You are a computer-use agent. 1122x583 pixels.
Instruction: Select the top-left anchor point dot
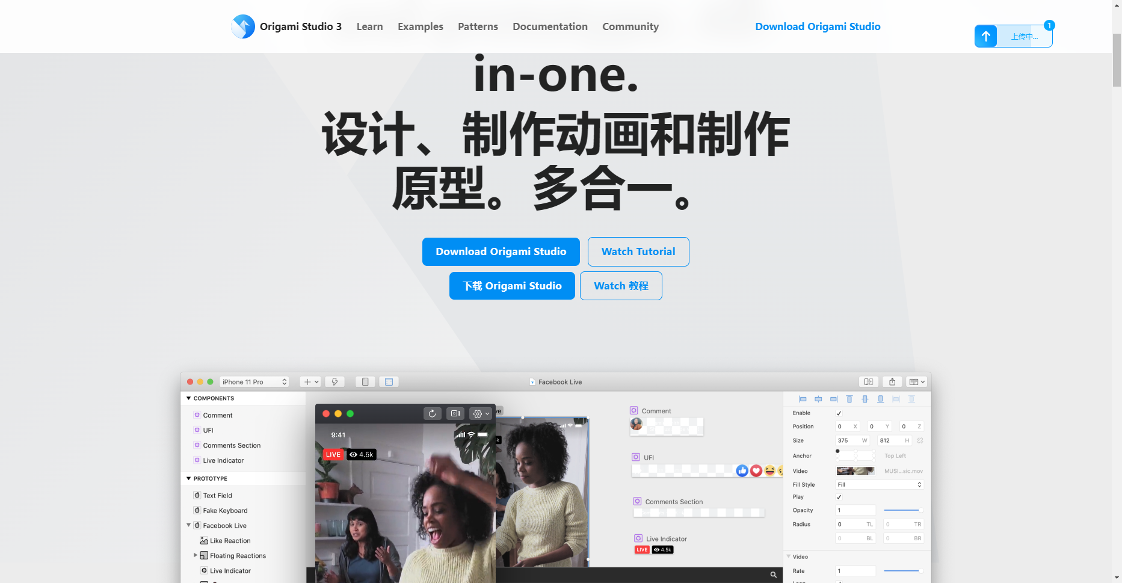pyautogui.click(x=837, y=451)
